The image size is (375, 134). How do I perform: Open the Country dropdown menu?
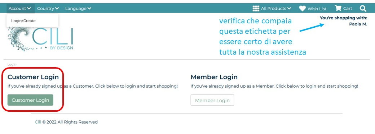click(x=48, y=8)
